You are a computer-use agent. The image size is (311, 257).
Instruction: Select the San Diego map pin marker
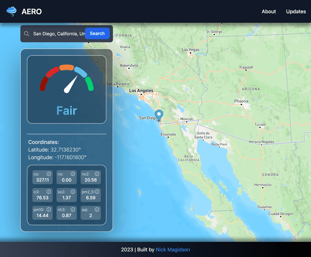click(159, 115)
